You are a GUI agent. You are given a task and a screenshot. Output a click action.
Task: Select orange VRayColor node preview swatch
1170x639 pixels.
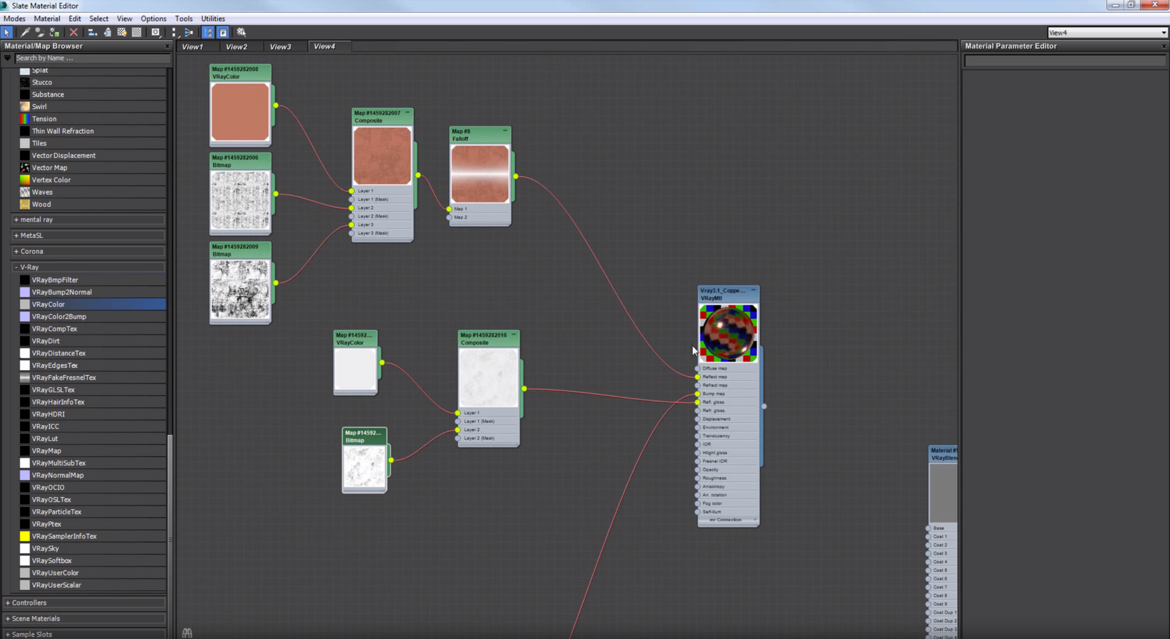point(240,112)
